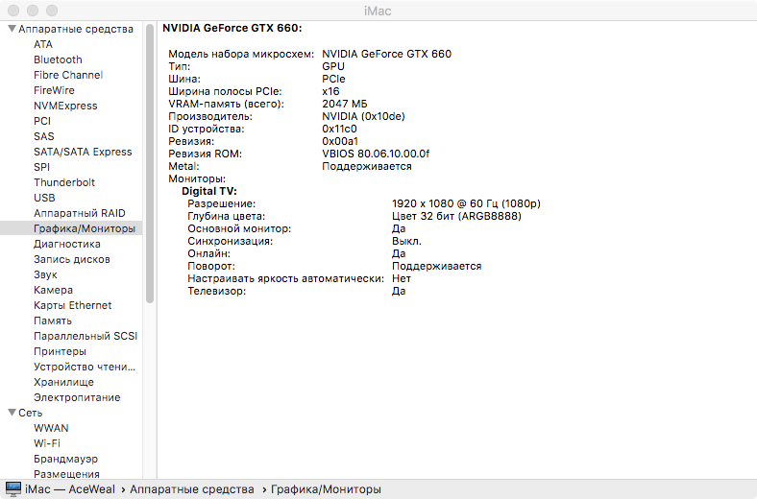This screenshot has height=499, width=757.
Task: Collapse the Сеть section triangle
Action: click(x=12, y=413)
